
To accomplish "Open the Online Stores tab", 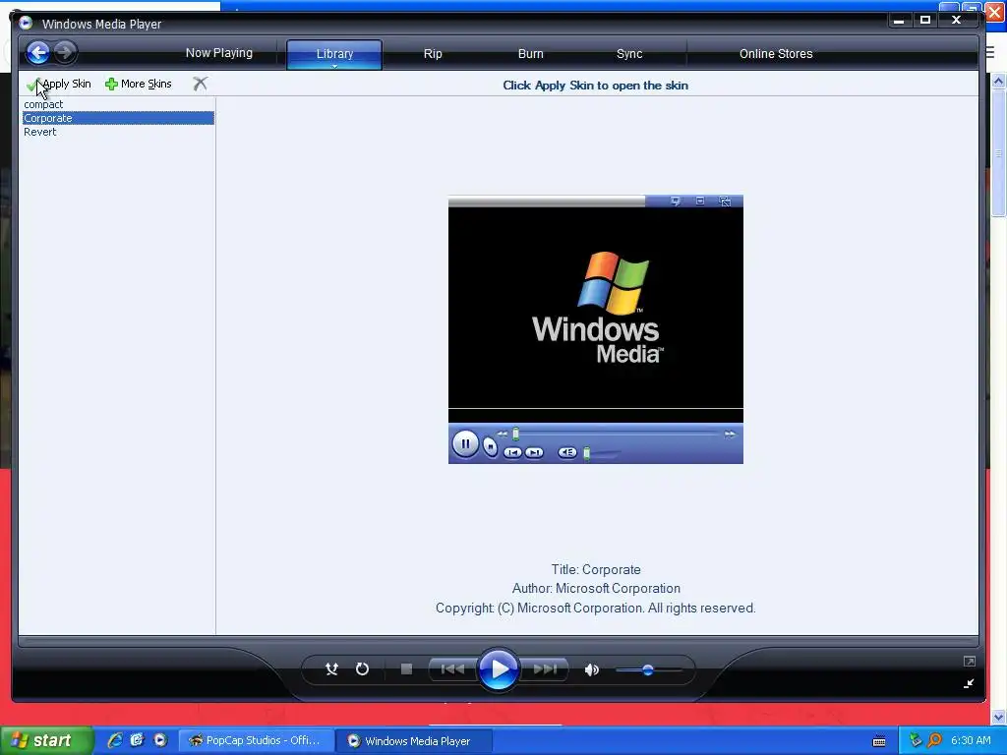I will [776, 54].
